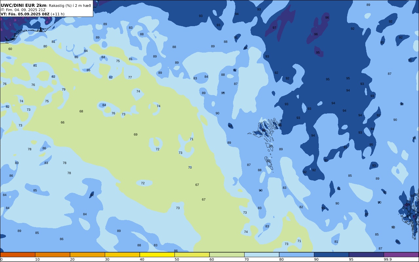Click the map humidity value 98
This screenshot has height=262, width=419.
point(408,205)
